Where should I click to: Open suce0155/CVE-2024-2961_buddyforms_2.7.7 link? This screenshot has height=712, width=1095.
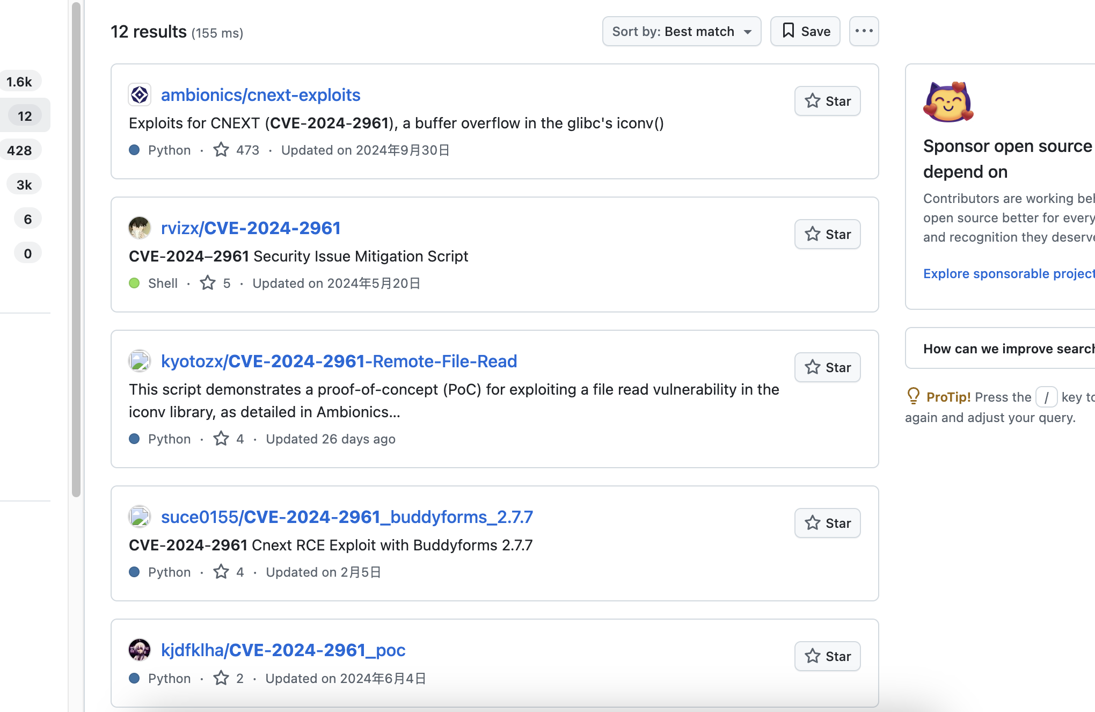tap(347, 517)
